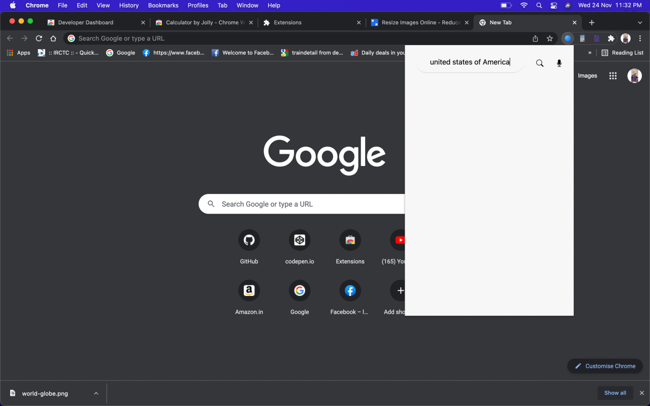Open the Google apps grid icon

click(x=613, y=76)
